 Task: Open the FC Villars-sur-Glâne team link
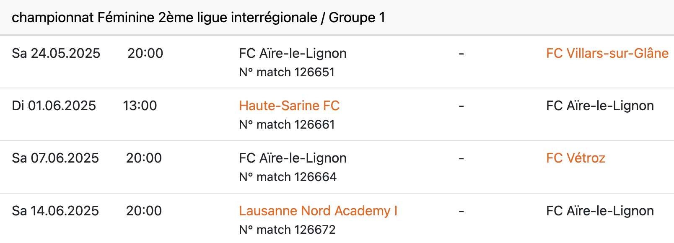(607, 53)
